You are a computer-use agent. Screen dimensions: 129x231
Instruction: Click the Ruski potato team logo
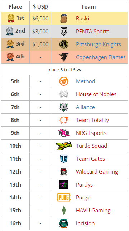pos(64,19)
